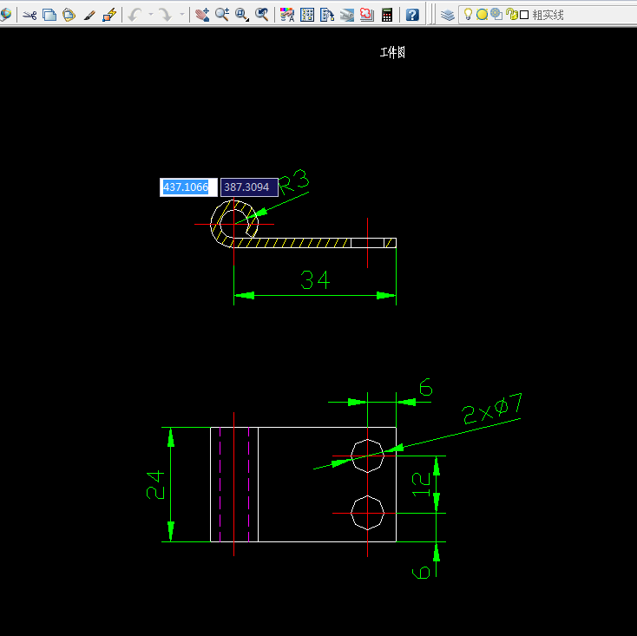The width and height of the screenshot is (637, 636).
Task: Click the Undo arrow
Action: (135, 16)
